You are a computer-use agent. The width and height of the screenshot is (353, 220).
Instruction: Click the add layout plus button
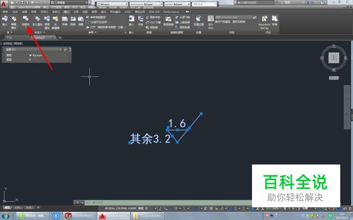click(x=38, y=207)
